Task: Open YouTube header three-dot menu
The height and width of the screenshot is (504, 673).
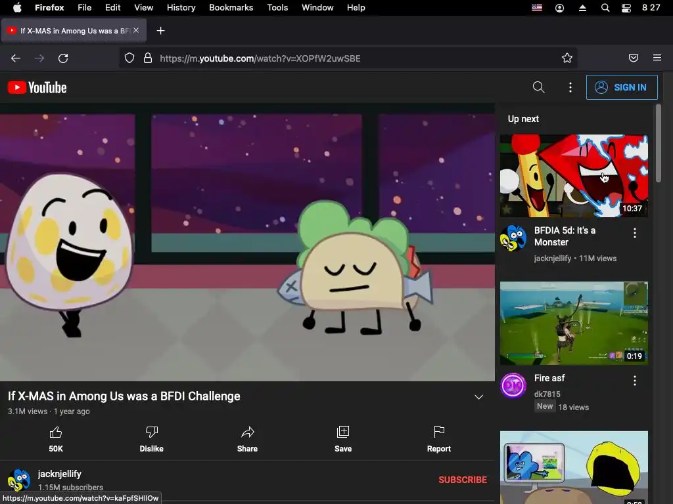Action: (x=570, y=87)
